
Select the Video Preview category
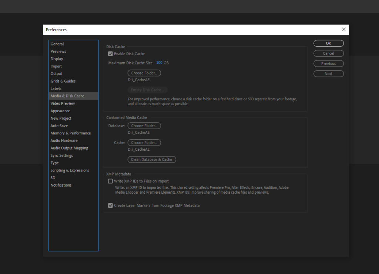pyautogui.click(x=63, y=104)
